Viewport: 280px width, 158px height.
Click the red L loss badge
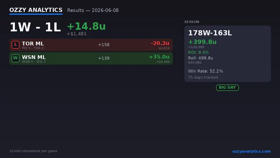(x=15, y=45)
